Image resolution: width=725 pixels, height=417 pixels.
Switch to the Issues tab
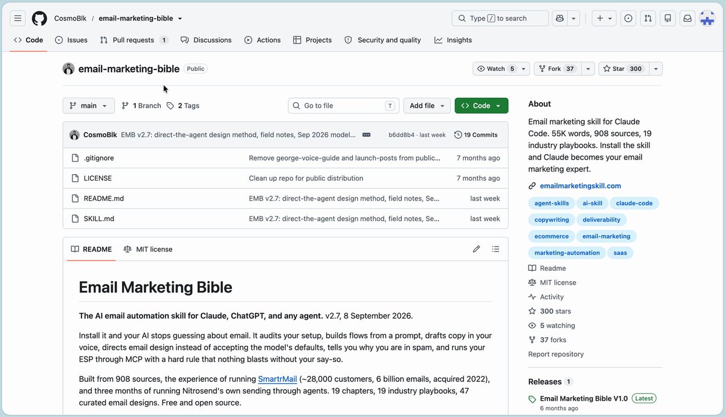tap(71, 40)
